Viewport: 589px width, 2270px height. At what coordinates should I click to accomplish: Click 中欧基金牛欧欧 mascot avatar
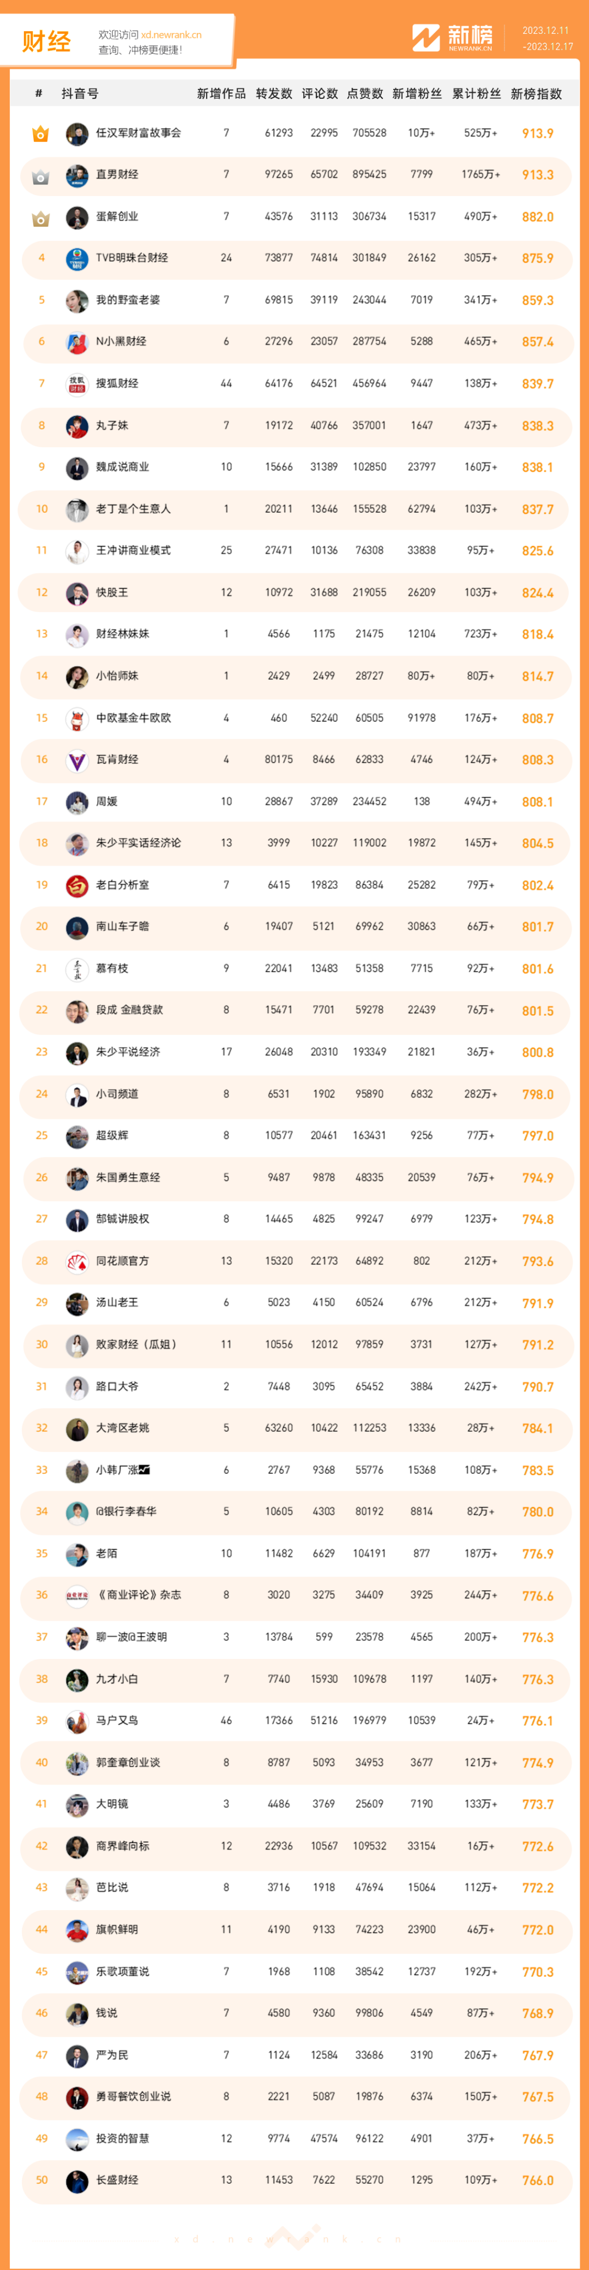click(77, 718)
